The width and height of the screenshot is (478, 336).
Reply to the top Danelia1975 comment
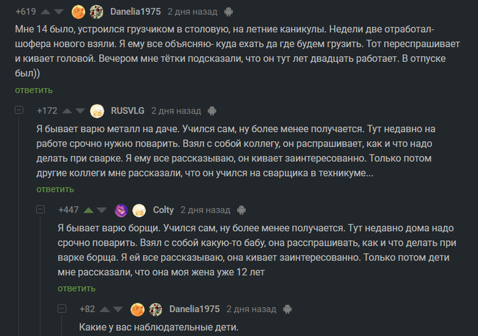(33, 90)
